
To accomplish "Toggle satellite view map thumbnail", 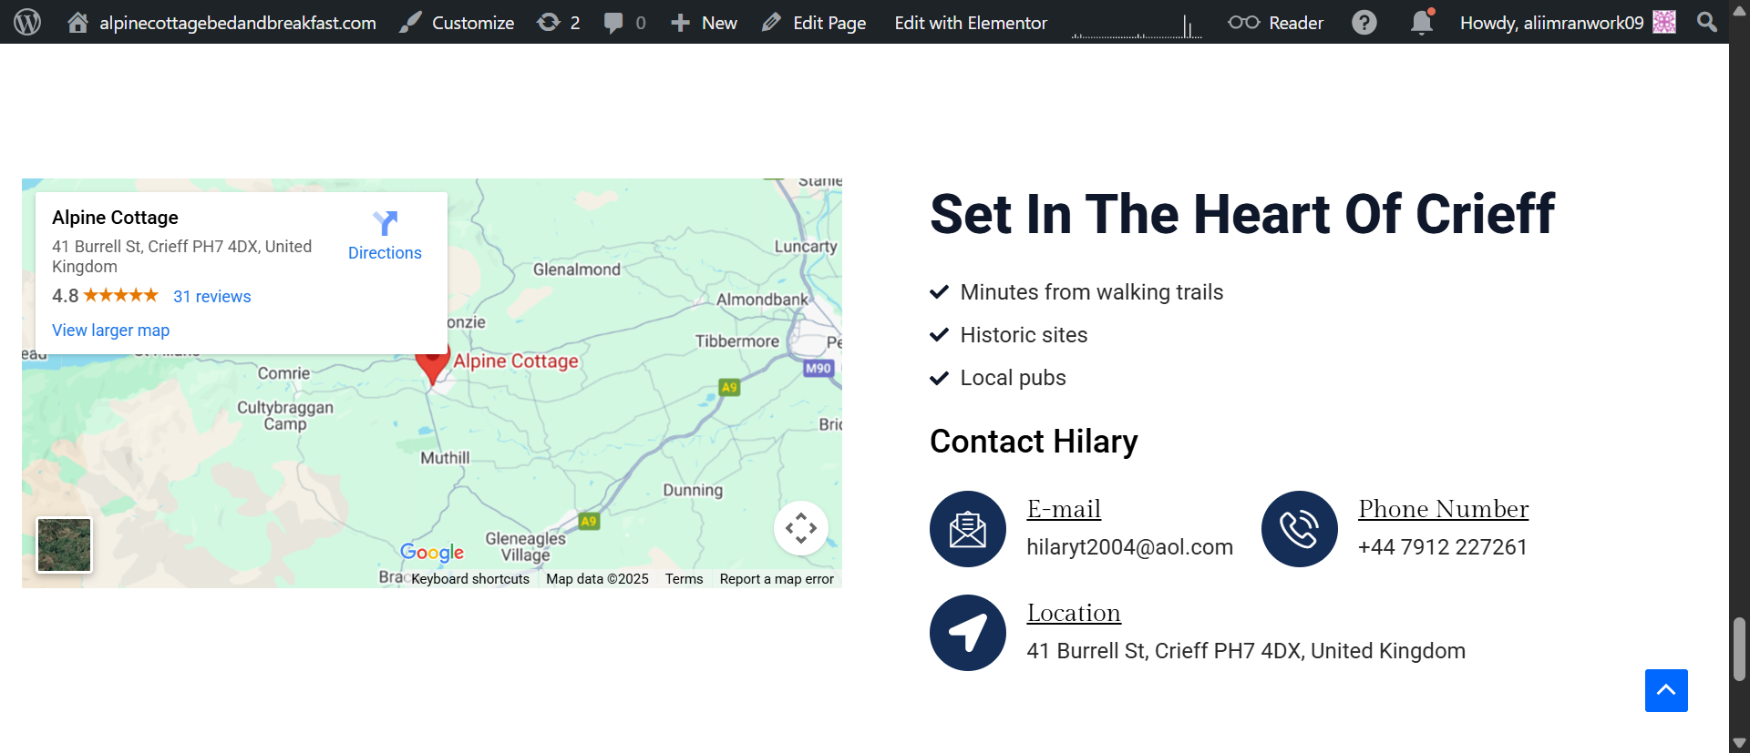I will click(64, 544).
